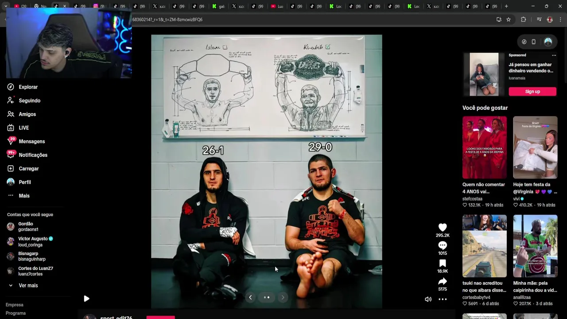Image resolution: width=567 pixels, height=319 pixels.
Task: Open the stefcostaa profile link
Action: point(472,199)
